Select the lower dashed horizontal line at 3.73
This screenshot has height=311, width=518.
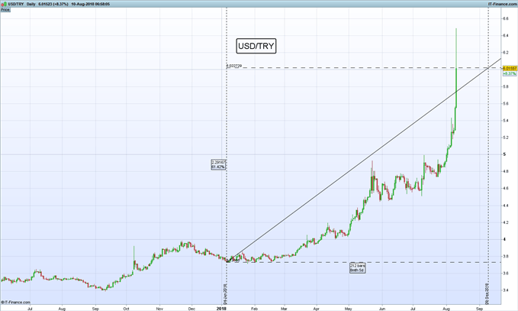pos(363,262)
